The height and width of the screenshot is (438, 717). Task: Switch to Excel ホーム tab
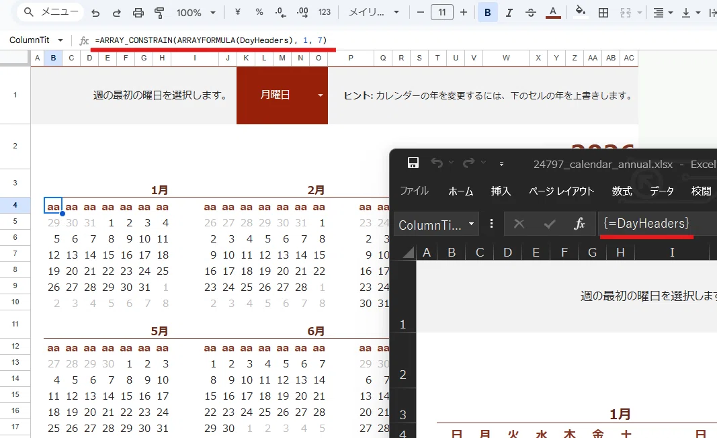click(460, 191)
